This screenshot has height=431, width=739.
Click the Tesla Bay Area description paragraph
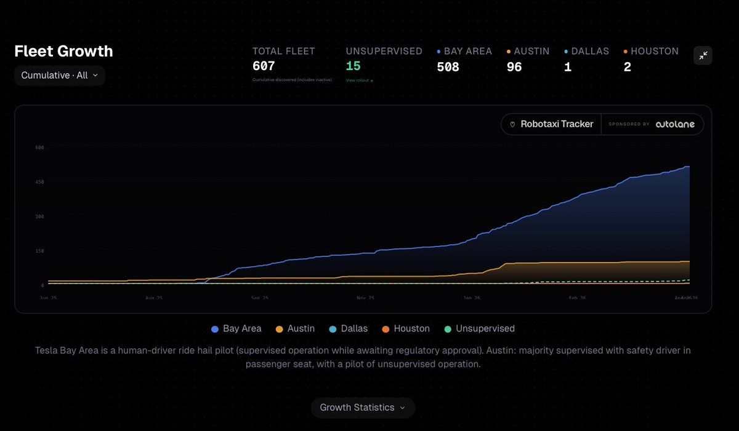click(x=363, y=357)
